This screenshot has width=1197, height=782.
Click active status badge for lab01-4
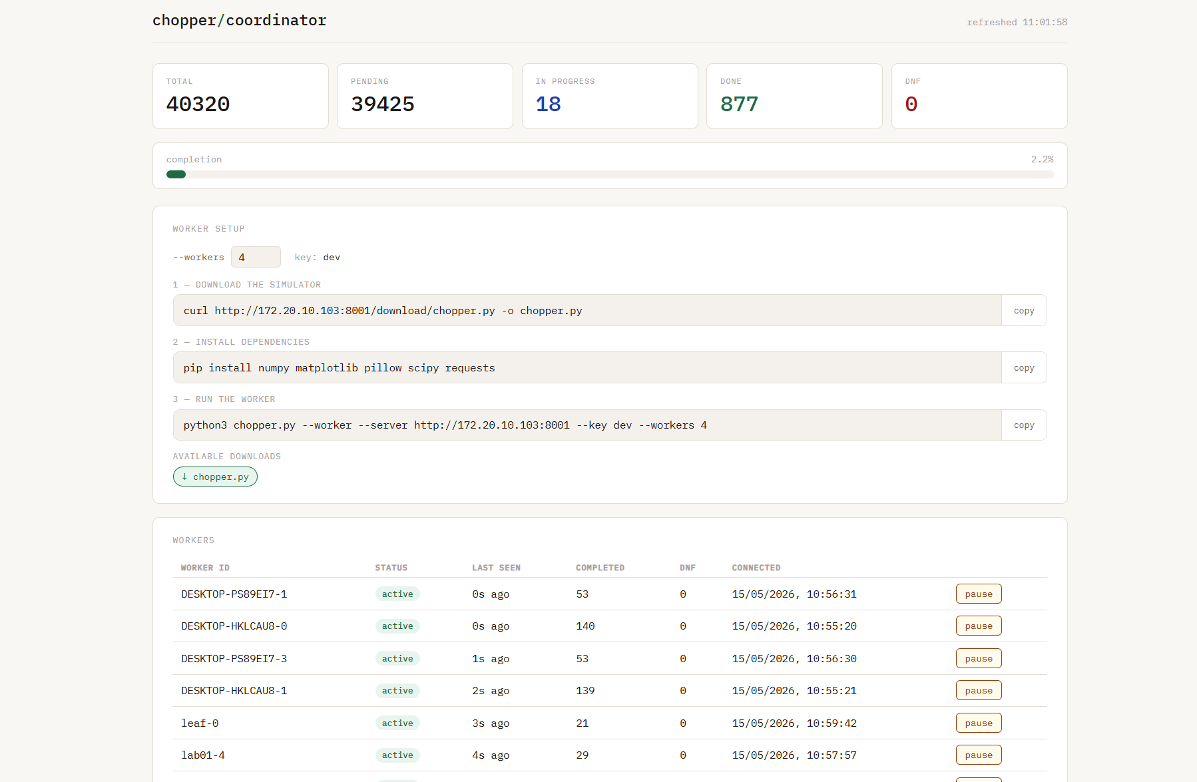tap(397, 755)
